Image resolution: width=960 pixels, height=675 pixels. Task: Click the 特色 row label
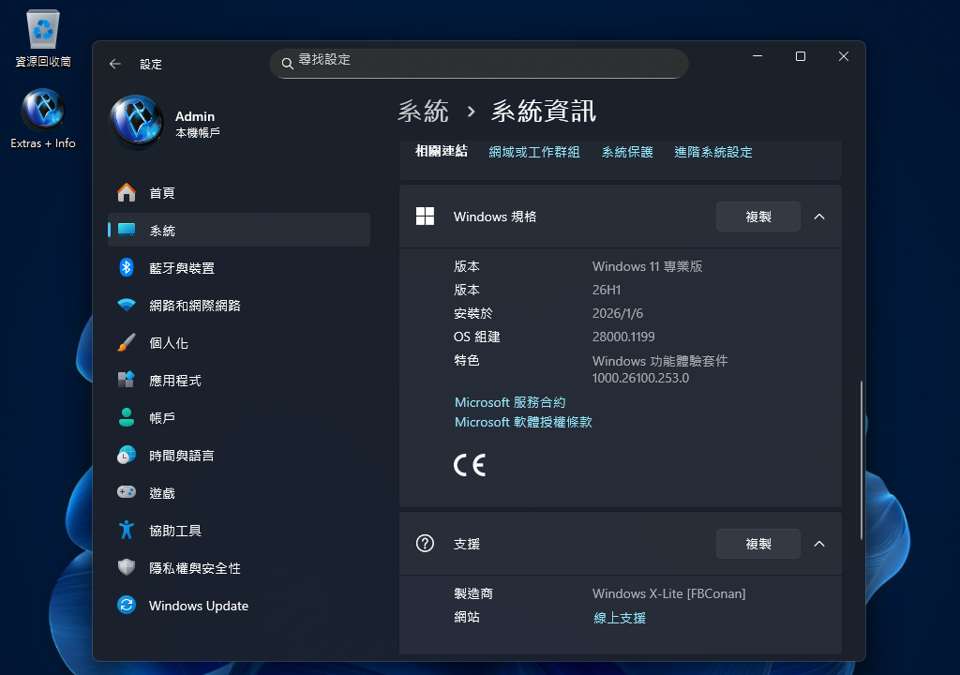467,360
